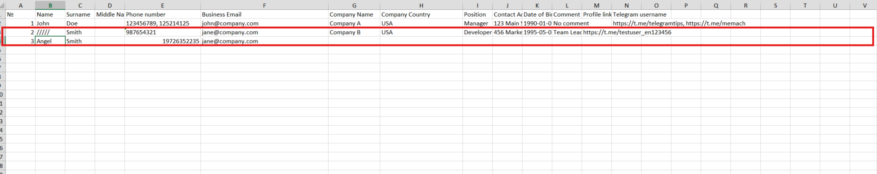Click the "Company Country" heading cell
The width and height of the screenshot is (877, 174).
[421, 14]
